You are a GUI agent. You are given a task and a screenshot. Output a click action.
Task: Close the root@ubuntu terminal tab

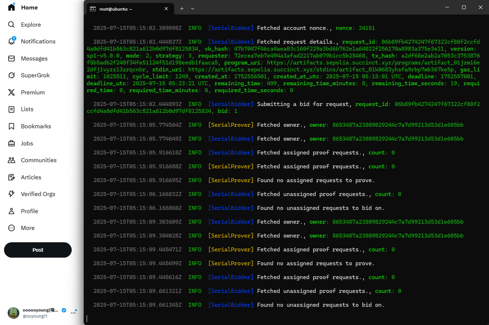click(166, 9)
